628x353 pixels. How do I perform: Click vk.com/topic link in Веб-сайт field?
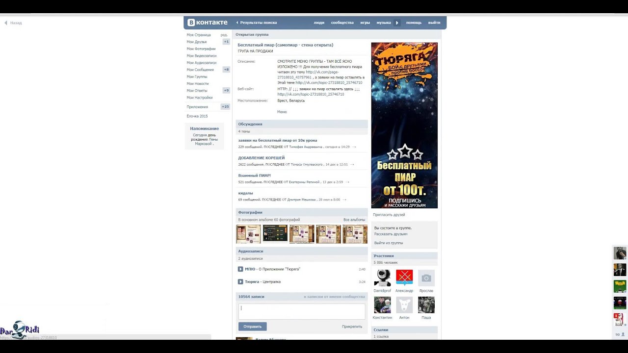point(311,94)
